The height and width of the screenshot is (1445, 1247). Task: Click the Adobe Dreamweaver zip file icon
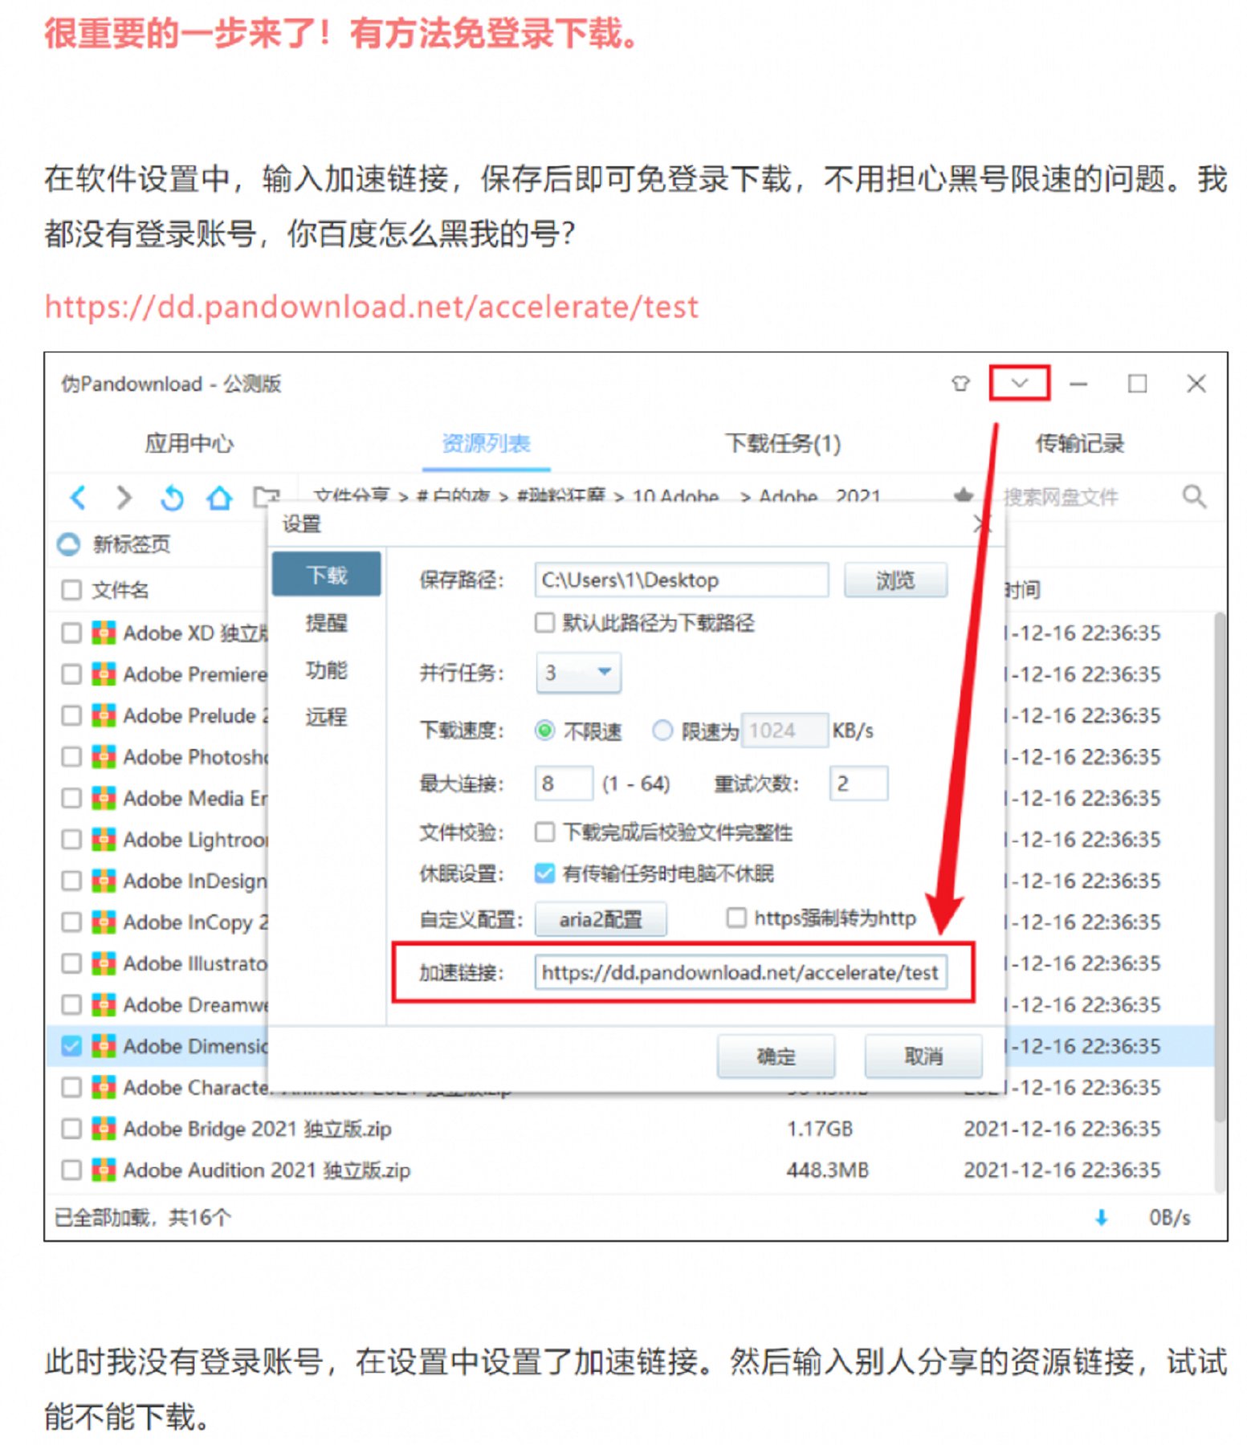[x=104, y=1005]
